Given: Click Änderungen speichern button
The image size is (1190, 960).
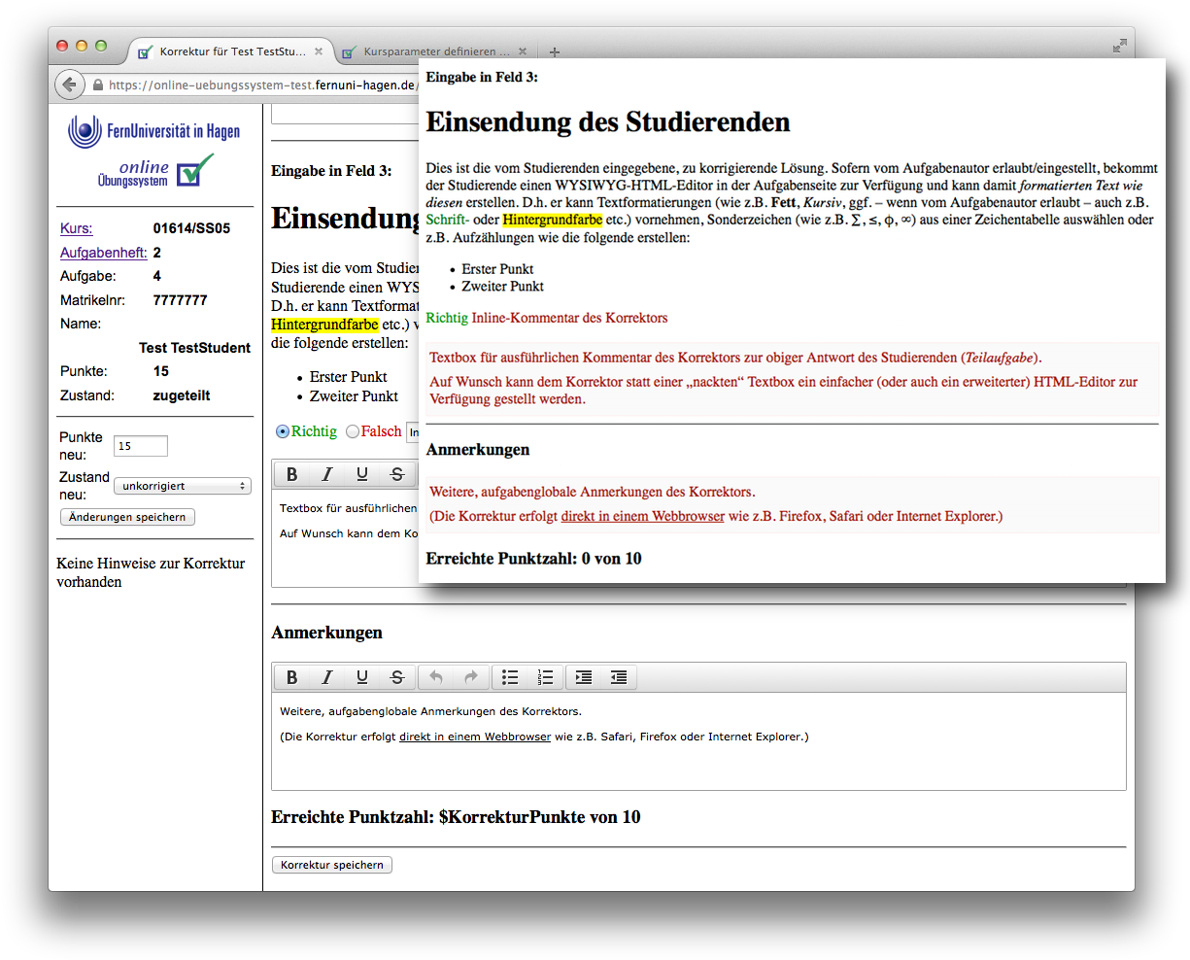Looking at the screenshot, I should [x=127, y=517].
